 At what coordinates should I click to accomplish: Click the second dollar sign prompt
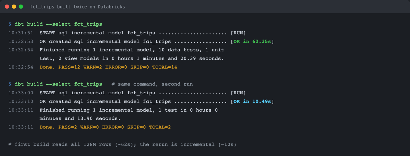pos(10,84)
